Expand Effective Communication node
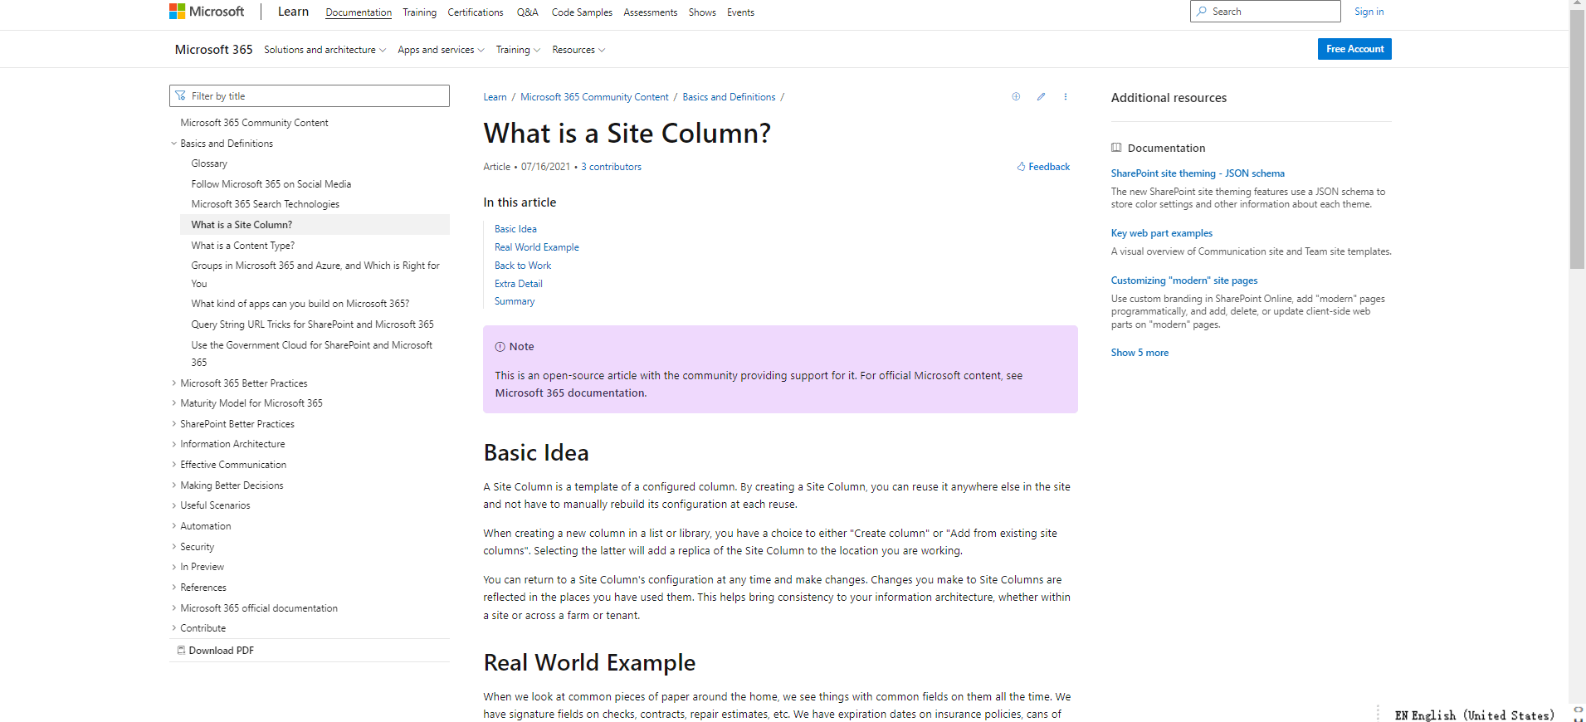Image resolution: width=1586 pixels, height=722 pixels. pos(173,465)
